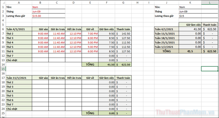The width and height of the screenshot is (219, 118).
Task: Click the 'Giờ ăn trưa' header in row 6
Action: [x=57, y=29]
